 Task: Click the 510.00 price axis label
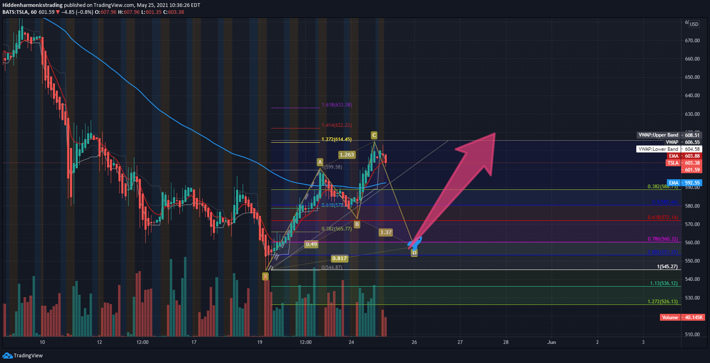pos(692,335)
